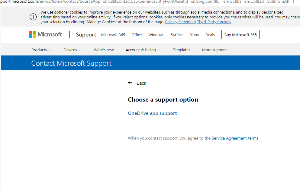
Task: Open the Third-Party Cookies link
Action: point(214,22)
